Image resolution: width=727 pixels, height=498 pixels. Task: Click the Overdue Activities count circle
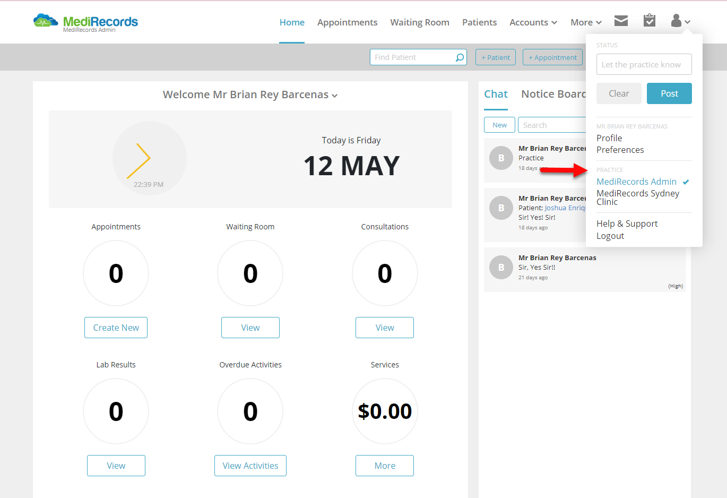(250, 411)
